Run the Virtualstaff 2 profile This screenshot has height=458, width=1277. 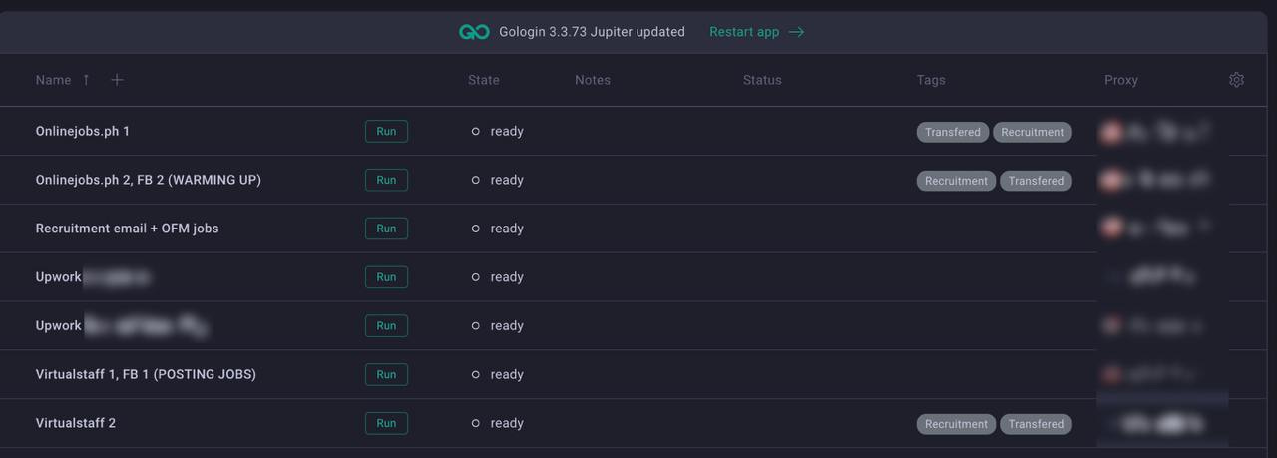click(x=386, y=423)
